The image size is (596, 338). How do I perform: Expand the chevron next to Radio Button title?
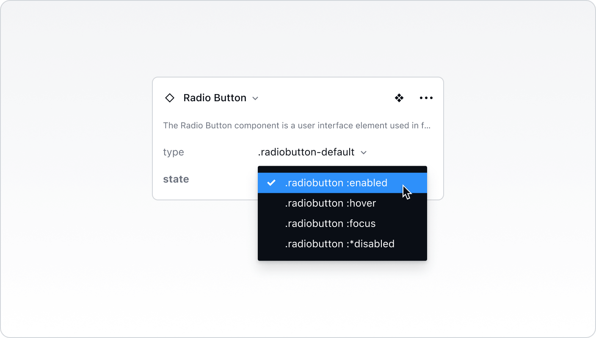pyautogui.click(x=255, y=98)
